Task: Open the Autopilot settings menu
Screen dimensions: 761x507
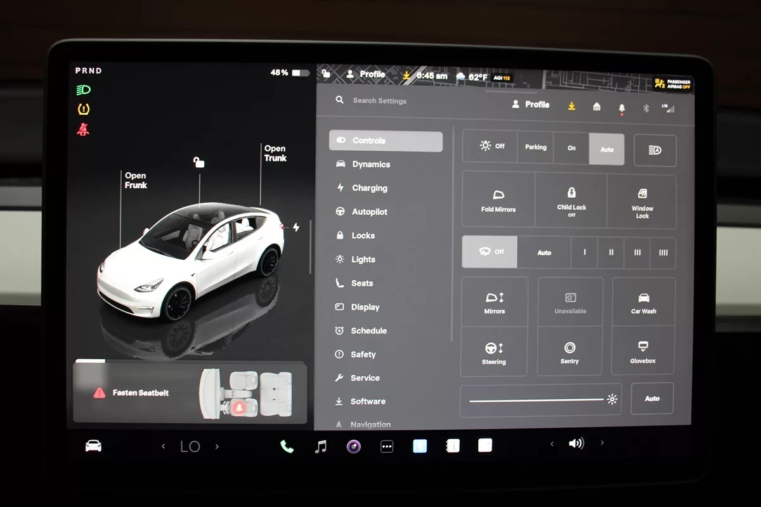Action: click(x=369, y=212)
